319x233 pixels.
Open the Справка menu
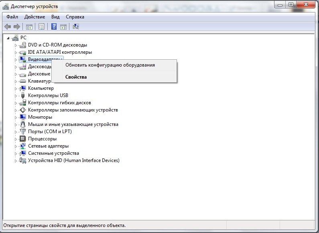[75, 17]
